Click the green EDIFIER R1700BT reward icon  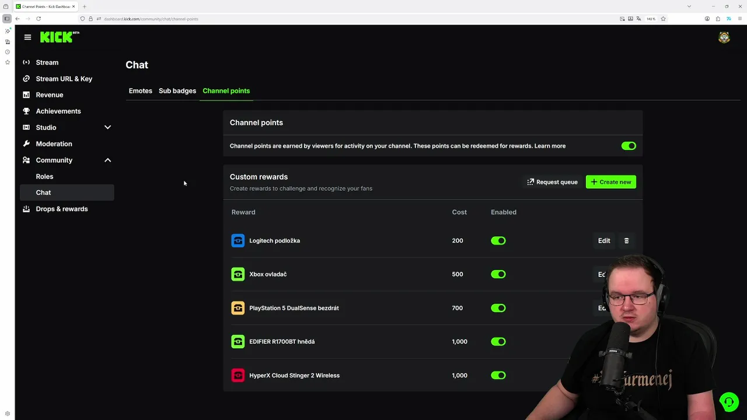(x=238, y=342)
